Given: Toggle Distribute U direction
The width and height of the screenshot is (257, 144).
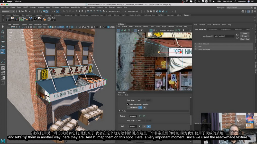Looking at the screenshot, I should click(x=140, y=107).
